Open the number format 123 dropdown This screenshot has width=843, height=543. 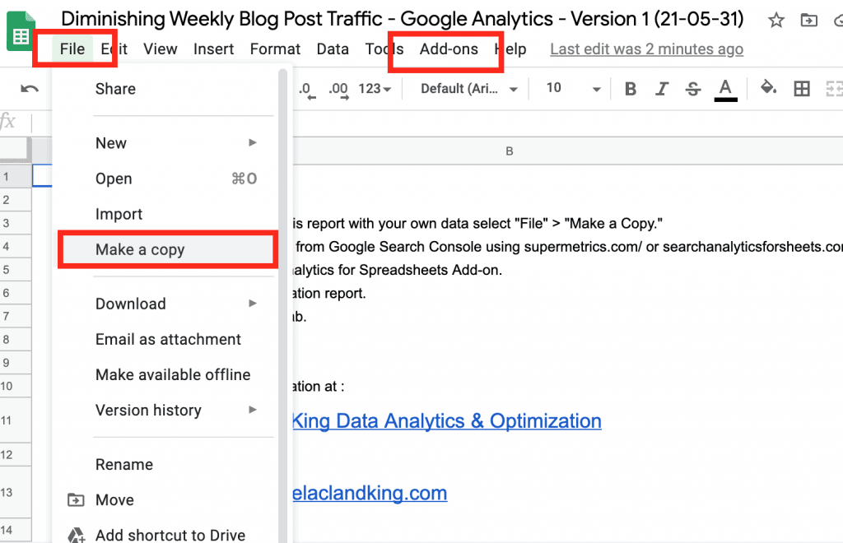tap(375, 89)
